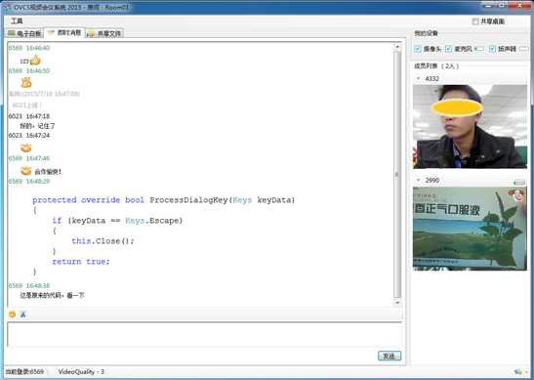Click the 'if (keyData == Keys.Escape)' line
This screenshot has width=534, height=380.
[x=117, y=221]
